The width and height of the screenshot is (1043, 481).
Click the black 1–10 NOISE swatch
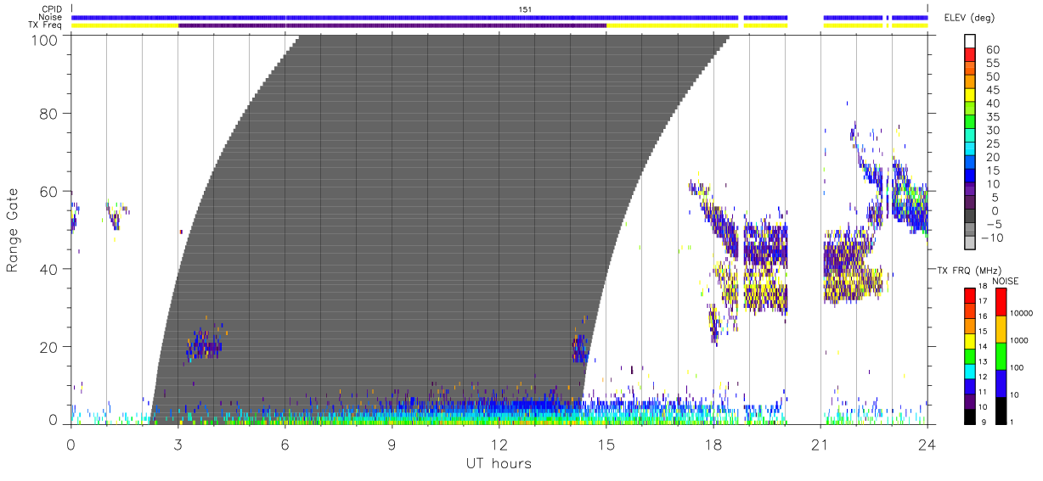tap(1001, 411)
